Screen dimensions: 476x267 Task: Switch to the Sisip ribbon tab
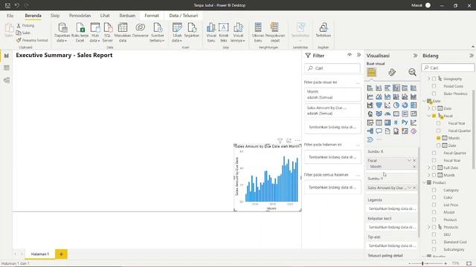point(55,16)
